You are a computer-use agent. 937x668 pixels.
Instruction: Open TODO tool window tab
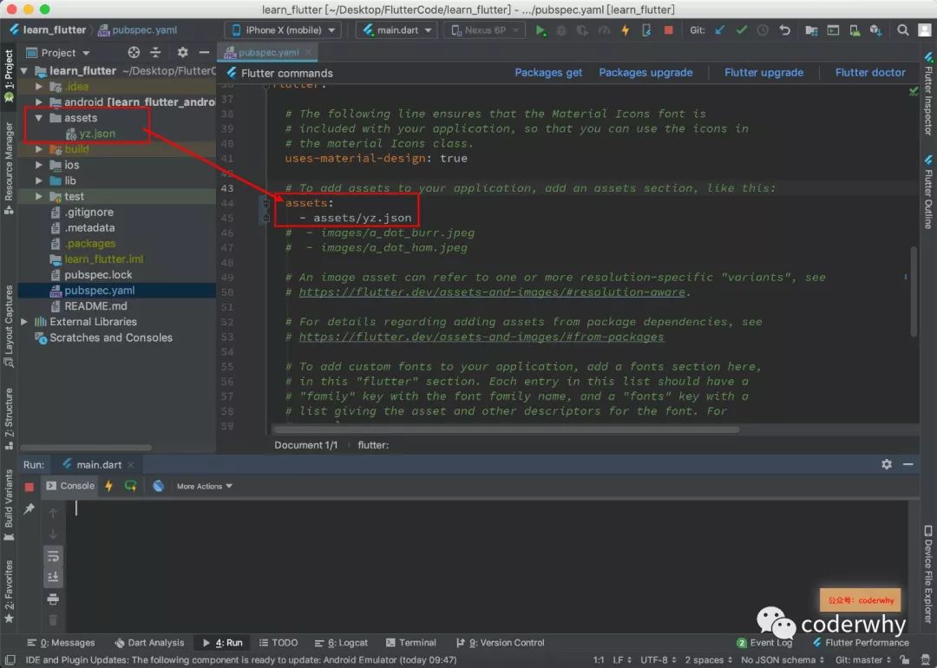coord(278,643)
